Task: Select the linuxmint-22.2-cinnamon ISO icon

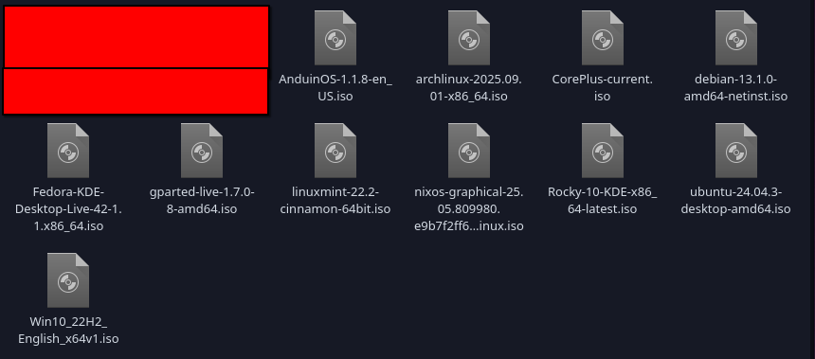Action: pyautogui.click(x=335, y=151)
